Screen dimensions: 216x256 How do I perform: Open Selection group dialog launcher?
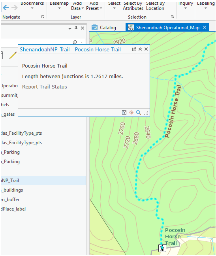[x=172, y=17]
